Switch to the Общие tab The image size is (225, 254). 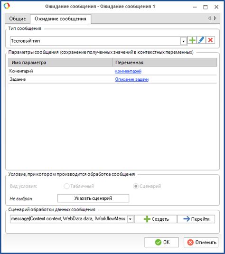point(18,19)
